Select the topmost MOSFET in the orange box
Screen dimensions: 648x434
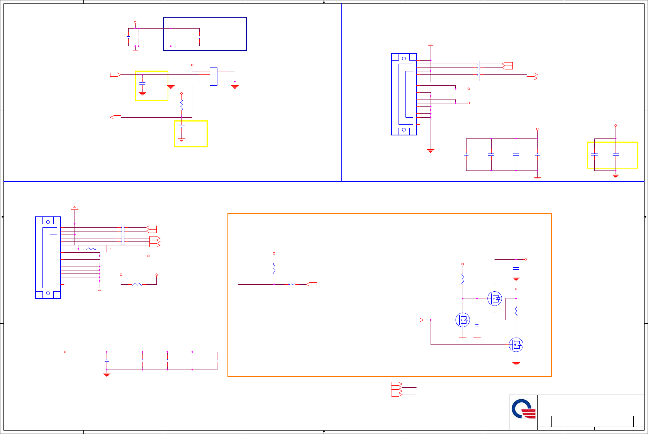(494, 299)
